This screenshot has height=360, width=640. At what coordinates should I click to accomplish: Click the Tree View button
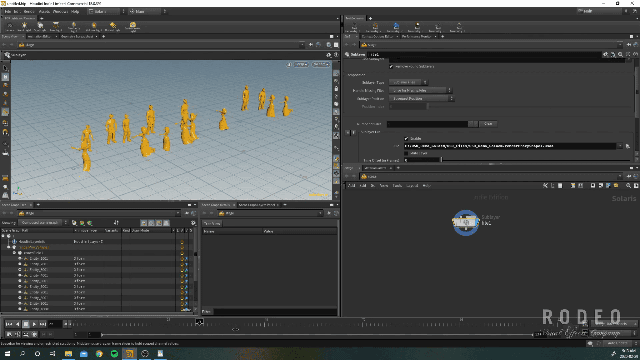click(212, 224)
